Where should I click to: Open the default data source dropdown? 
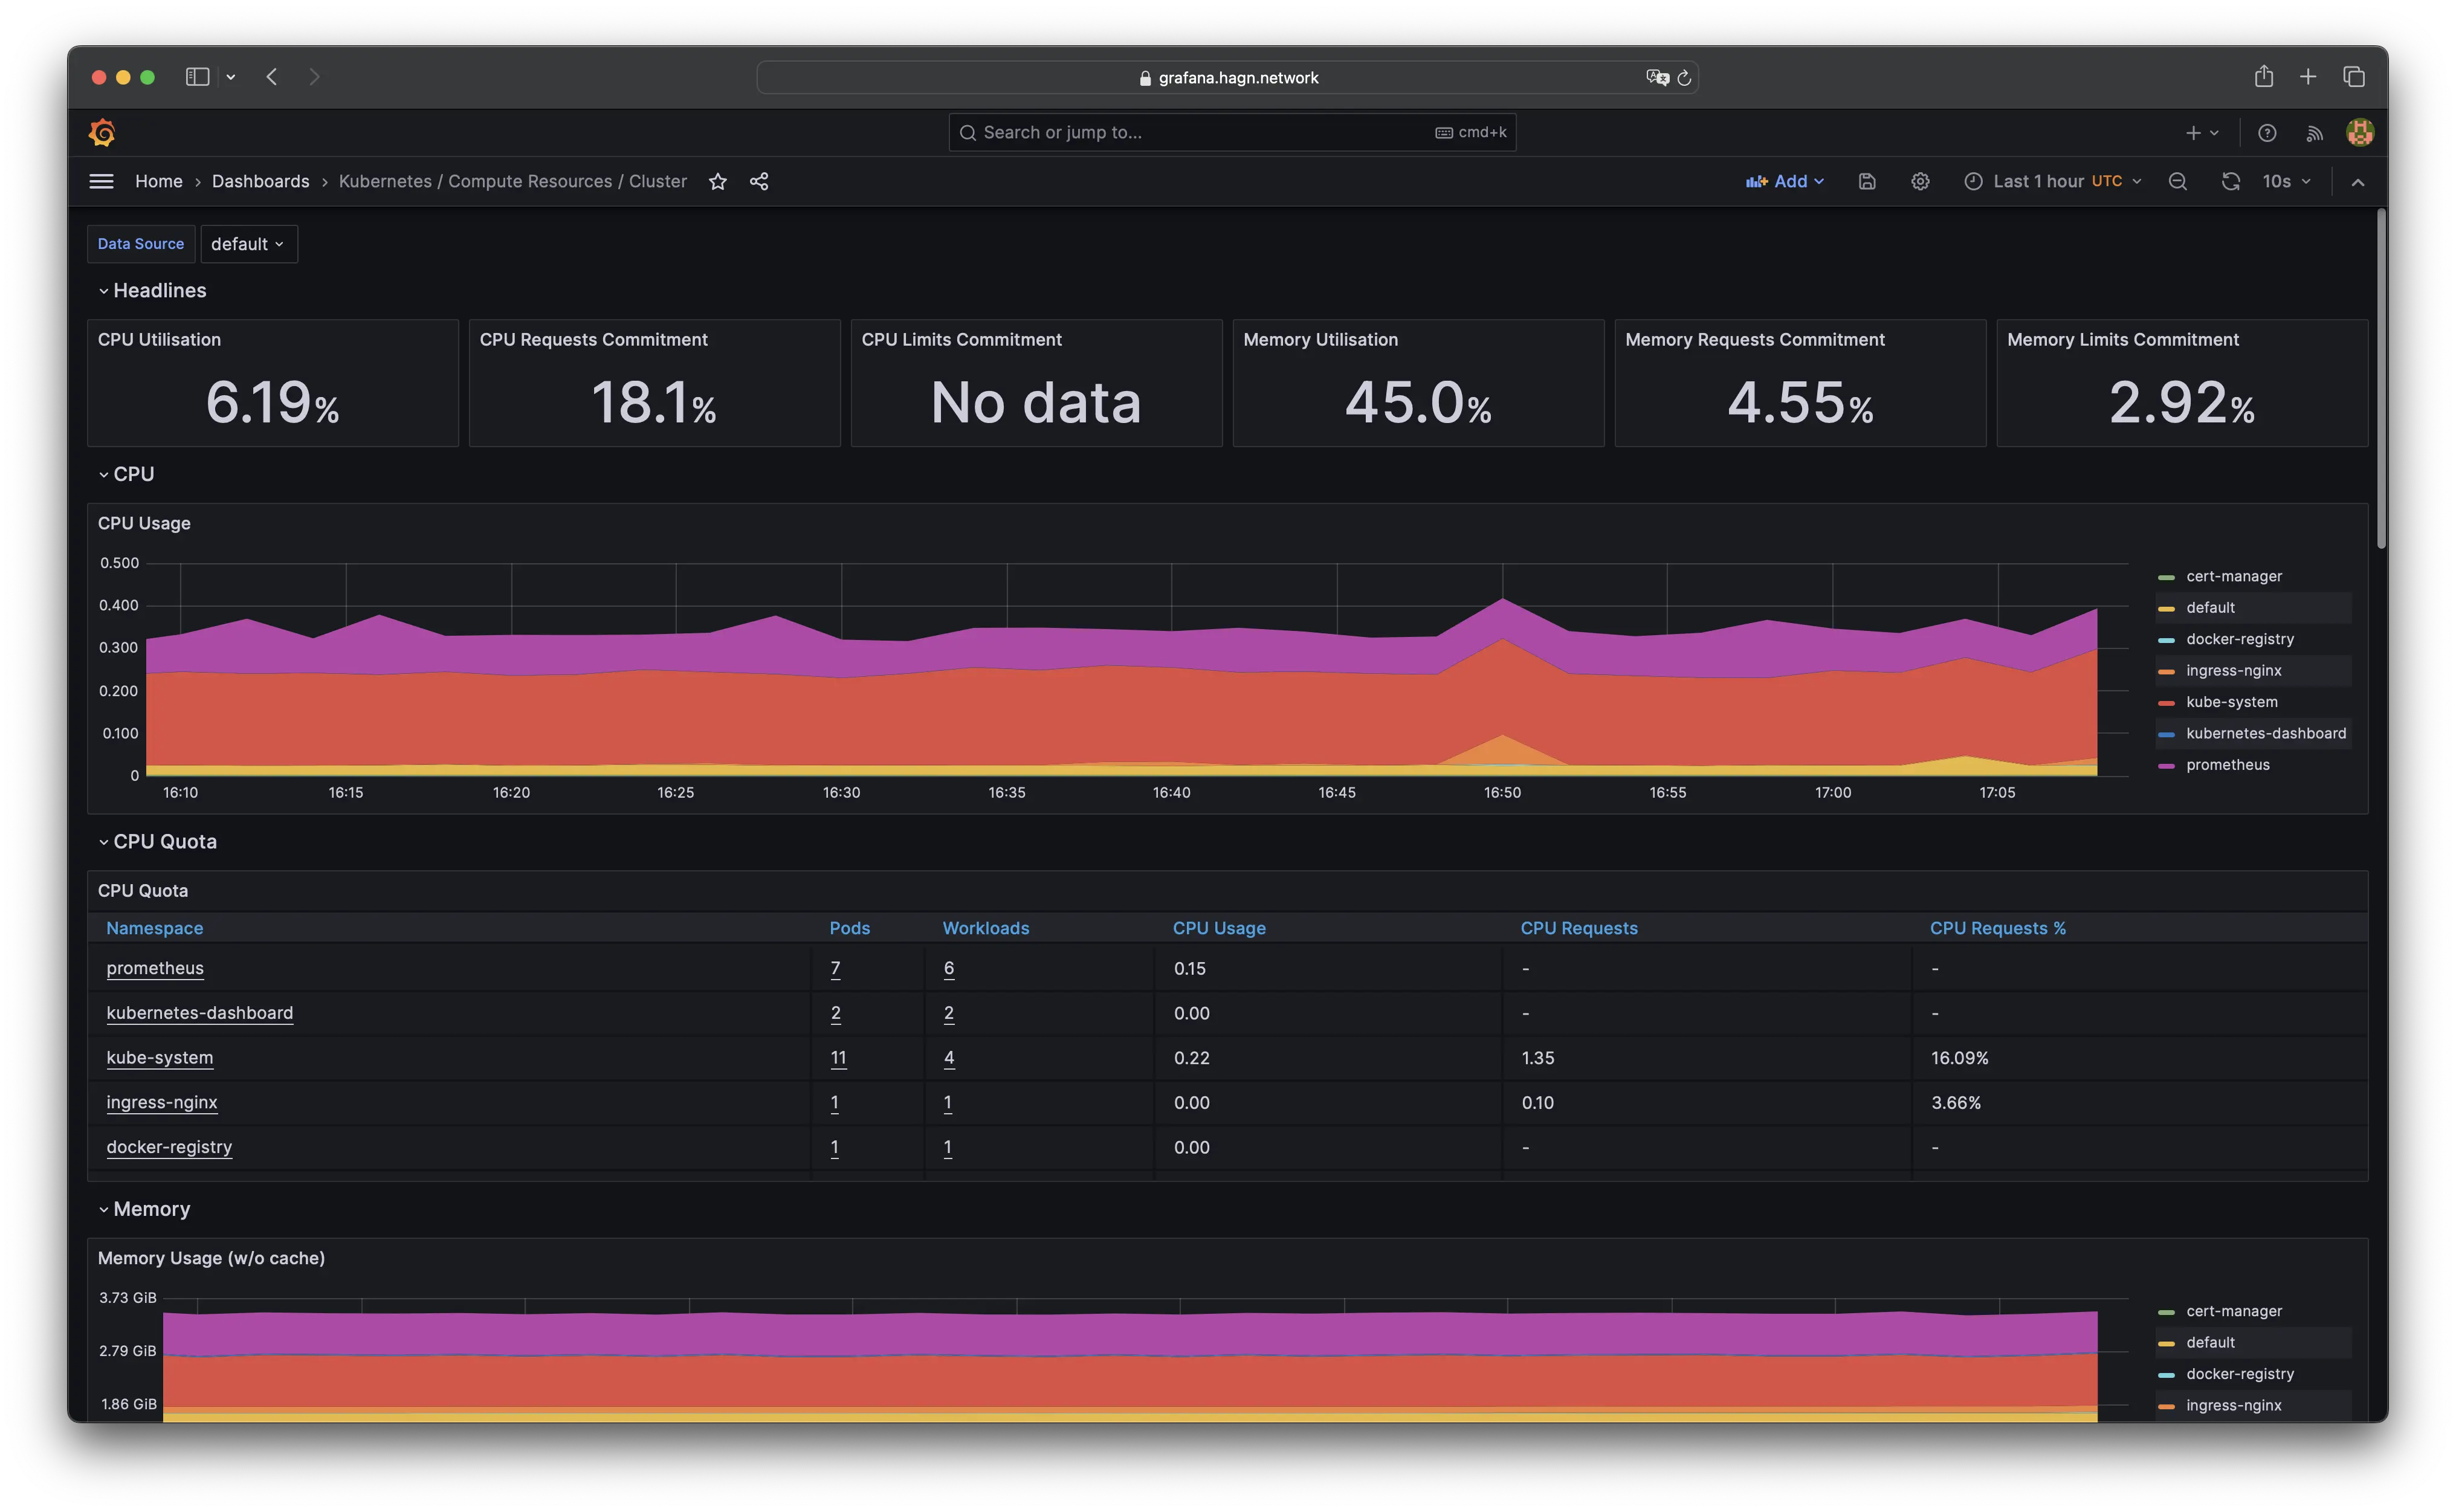coord(248,244)
